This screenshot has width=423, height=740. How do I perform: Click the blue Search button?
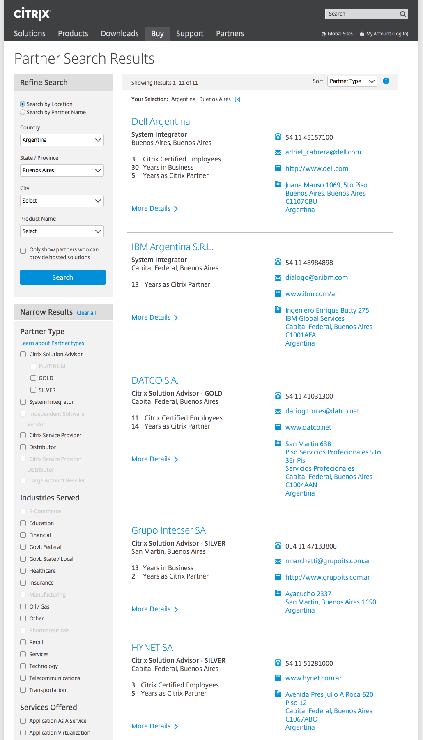(x=63, y=277)
